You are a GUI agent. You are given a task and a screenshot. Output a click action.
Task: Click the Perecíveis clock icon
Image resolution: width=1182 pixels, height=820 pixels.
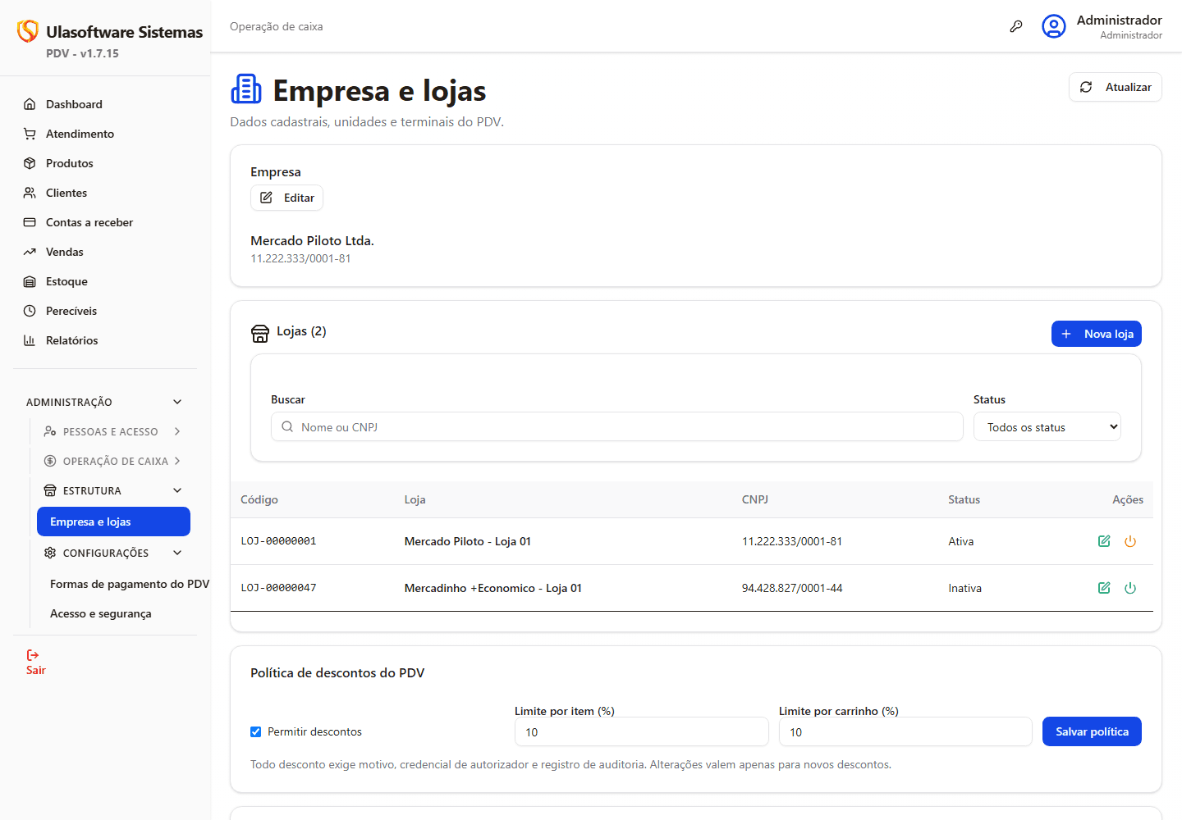coord(30,311)
